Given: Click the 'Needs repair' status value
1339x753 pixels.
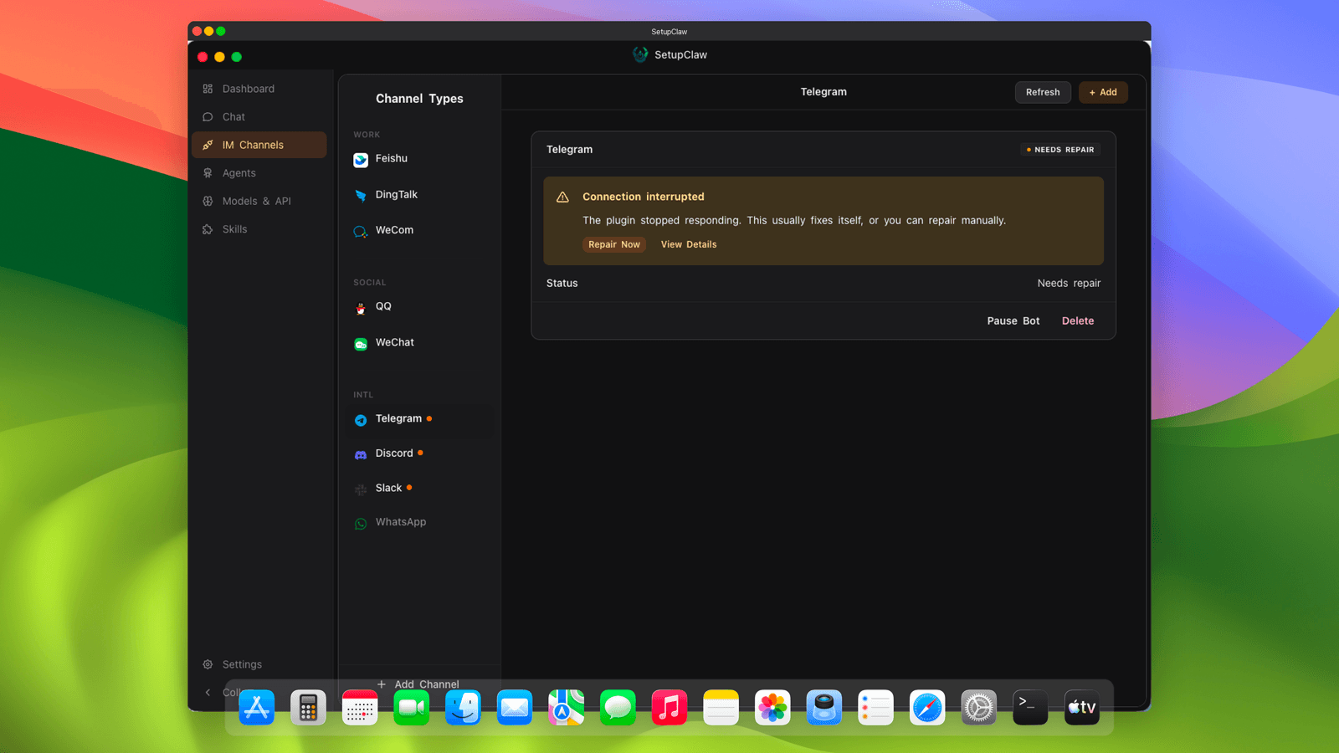Looking at the screenshot, I should [x=1069, y=284].
